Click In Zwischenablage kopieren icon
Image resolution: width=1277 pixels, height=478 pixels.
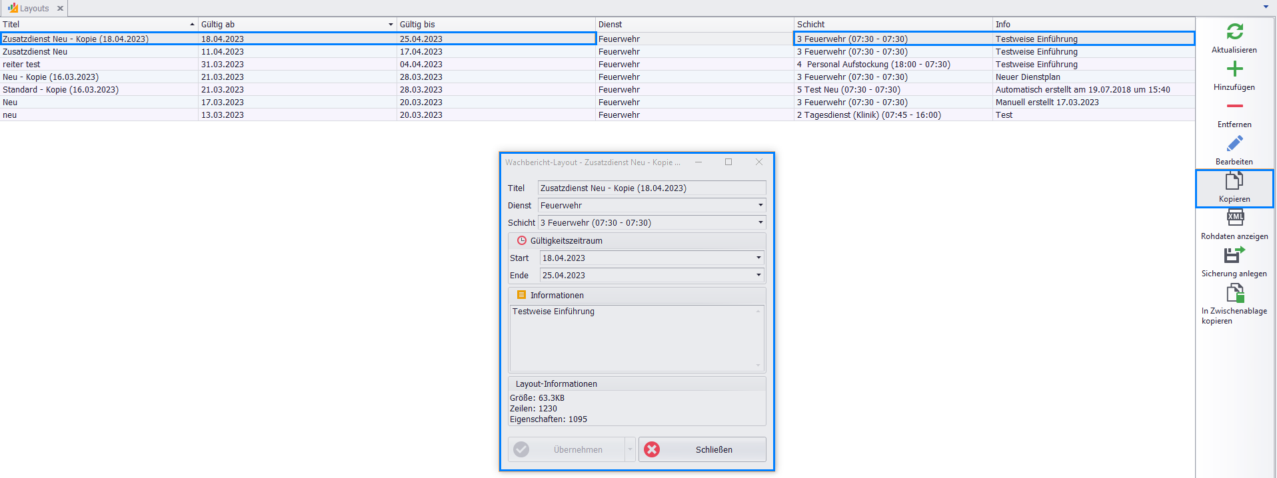coord(1234,293)
